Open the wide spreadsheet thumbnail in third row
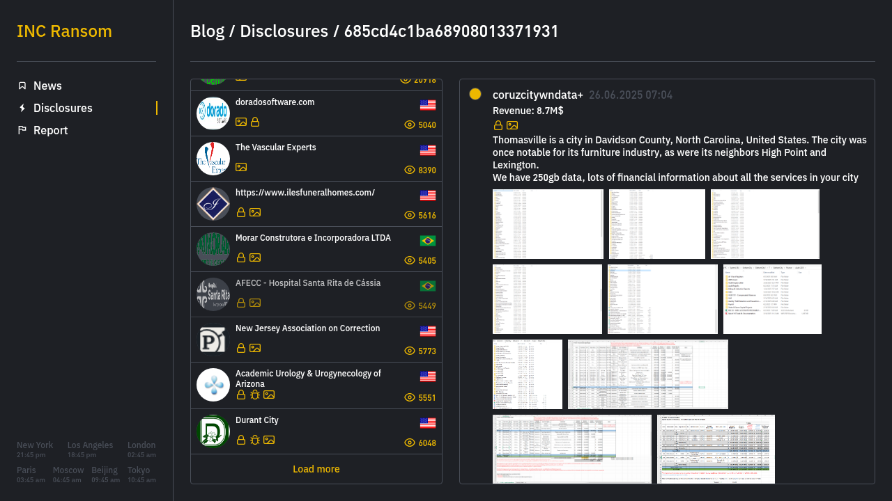Screen dimensions: 892x501 pos(648,374)
